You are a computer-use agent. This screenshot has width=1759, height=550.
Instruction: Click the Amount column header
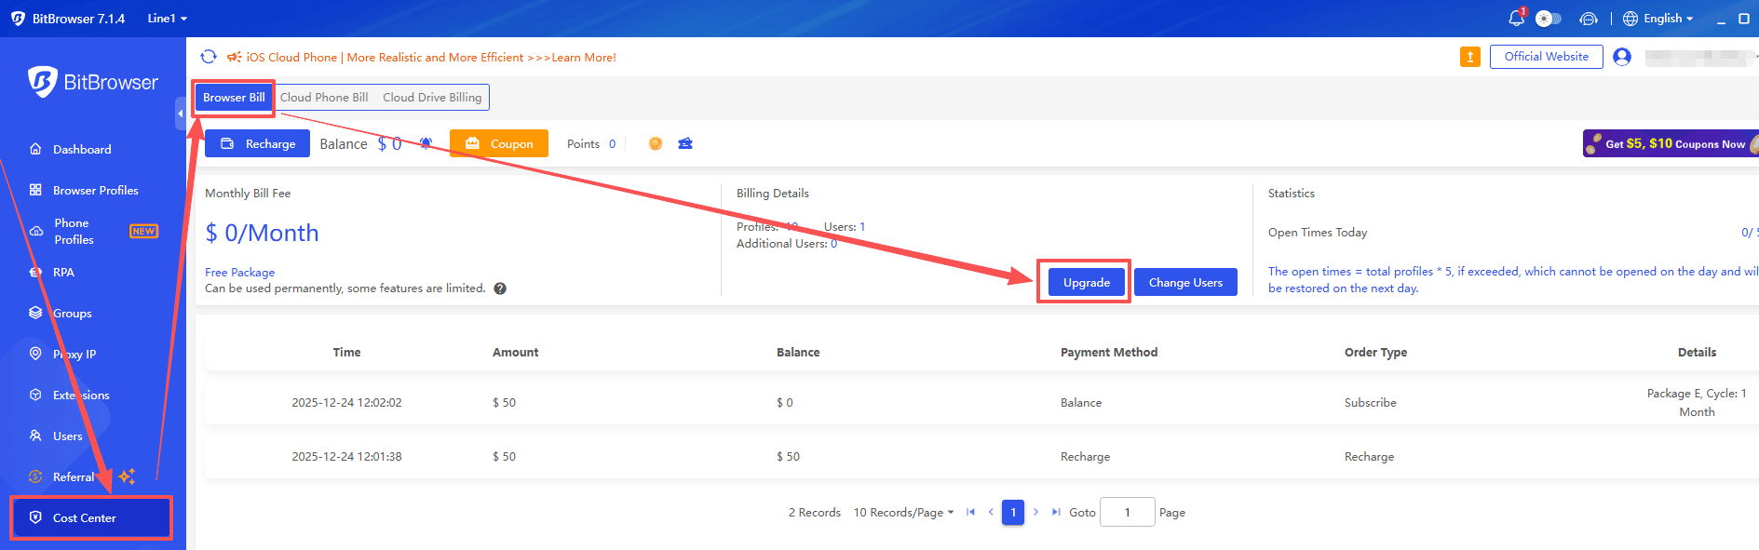(516, 353)
